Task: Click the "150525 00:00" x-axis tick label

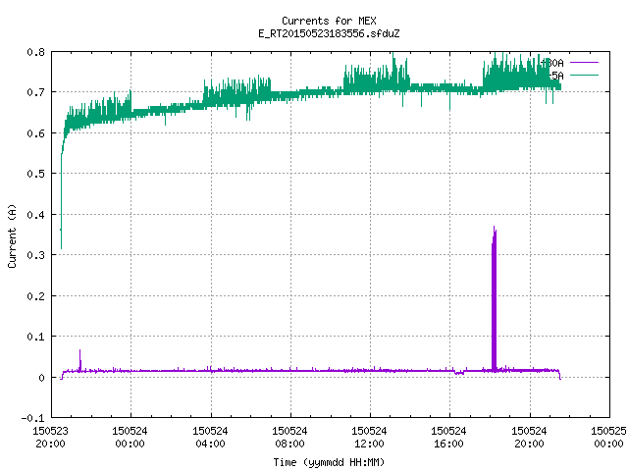Action: pos(608,437)
